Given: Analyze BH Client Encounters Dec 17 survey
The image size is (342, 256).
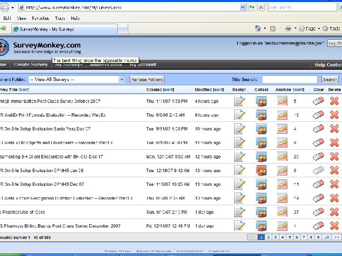Looking at the screenshot, I should [282, 157].
